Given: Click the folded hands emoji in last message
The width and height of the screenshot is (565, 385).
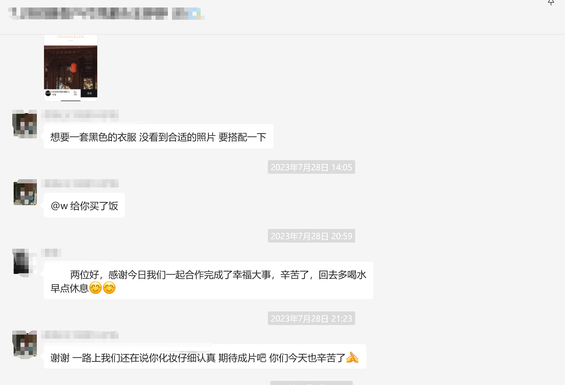Looking at the screenshot, I should [352, 357].
